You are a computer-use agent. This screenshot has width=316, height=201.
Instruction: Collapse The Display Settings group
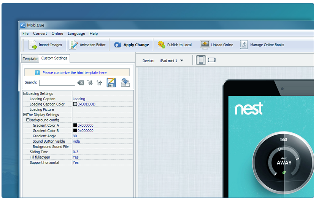[x=25, y=115]
